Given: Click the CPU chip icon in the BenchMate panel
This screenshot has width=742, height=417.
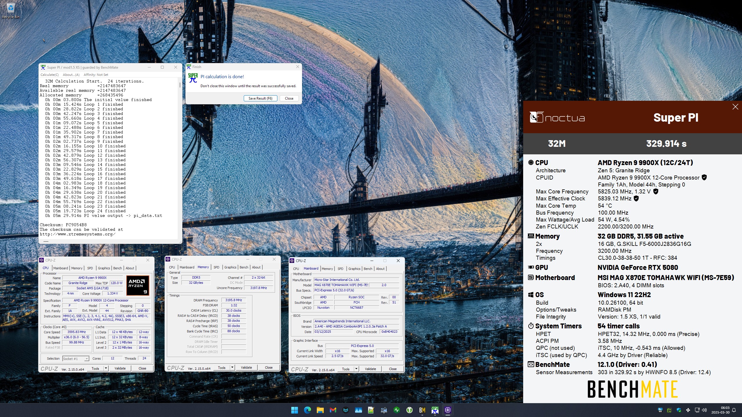Looking at the screenshot, I should tap(531, 162).
